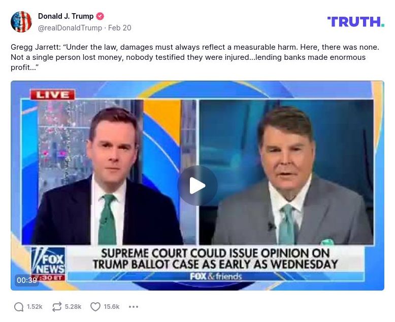Open Donald J. Trump profile avatar

tap(21, 22)
